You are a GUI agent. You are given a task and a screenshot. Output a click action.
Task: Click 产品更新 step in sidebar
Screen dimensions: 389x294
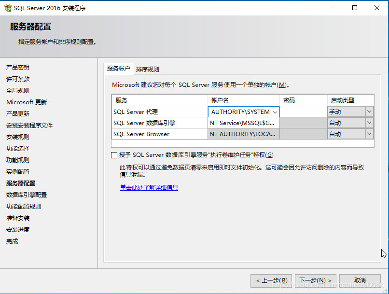[x=18, y=113]
